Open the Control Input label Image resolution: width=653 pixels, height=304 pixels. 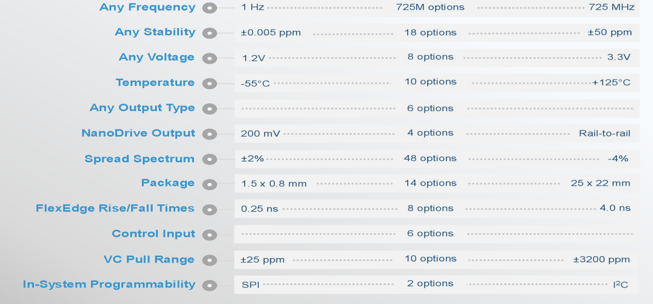pyautogui.click(x=153, y=234)
